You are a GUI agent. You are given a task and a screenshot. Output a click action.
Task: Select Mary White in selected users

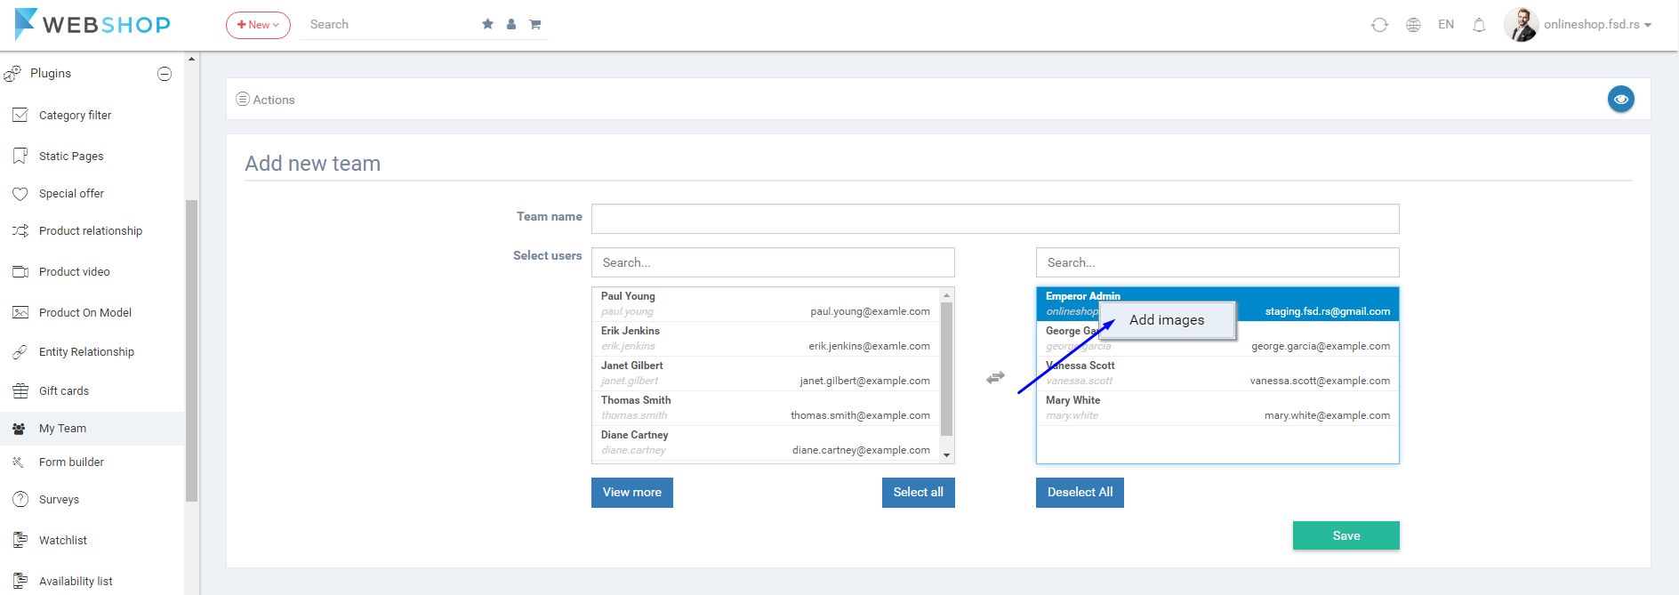(x=1217, y=408)
